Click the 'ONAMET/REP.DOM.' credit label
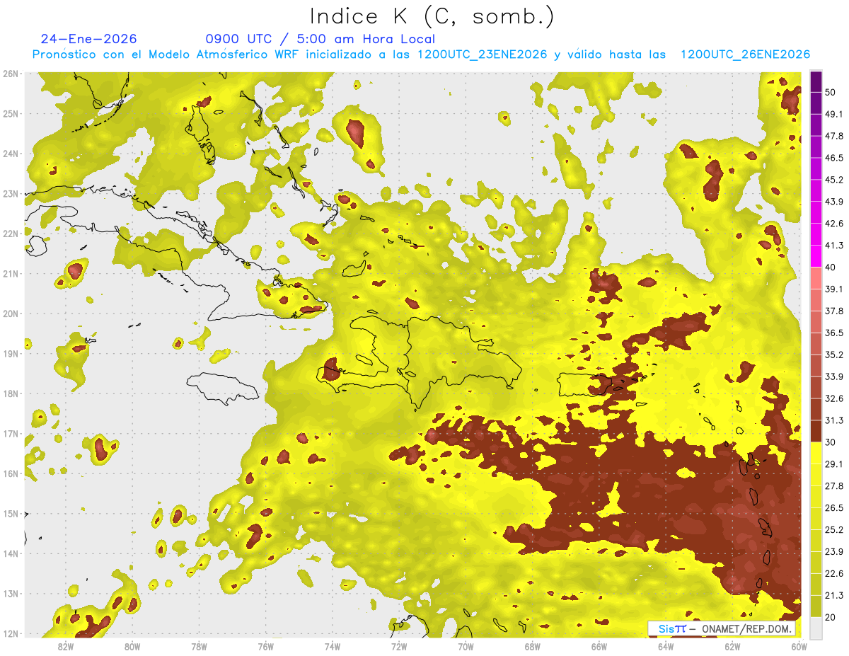The image size is (849, 656). (747, 628)
